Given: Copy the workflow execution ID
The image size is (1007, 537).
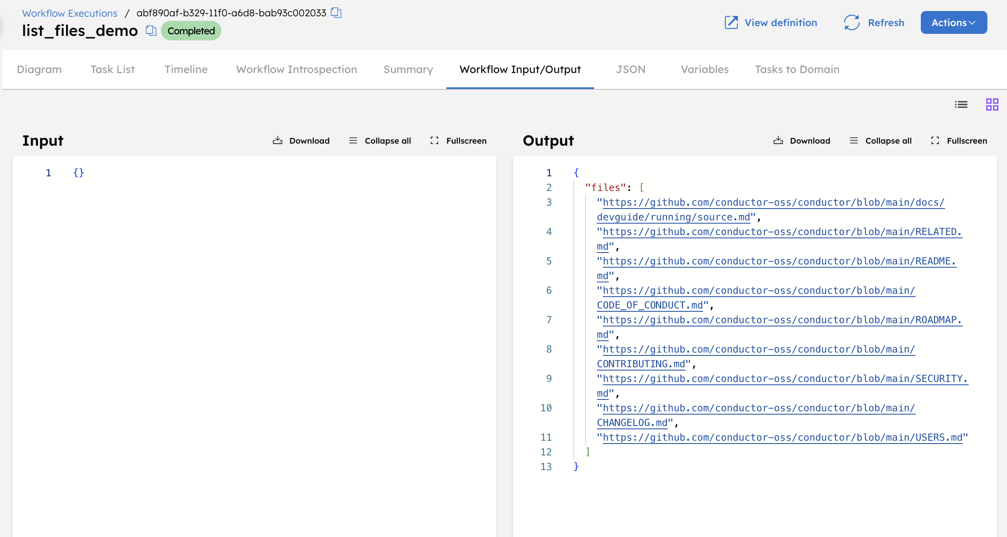Looking at the screenshot, I should 336,13.
